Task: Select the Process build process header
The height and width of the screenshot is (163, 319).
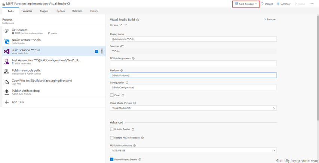Action: coord(54,21)
